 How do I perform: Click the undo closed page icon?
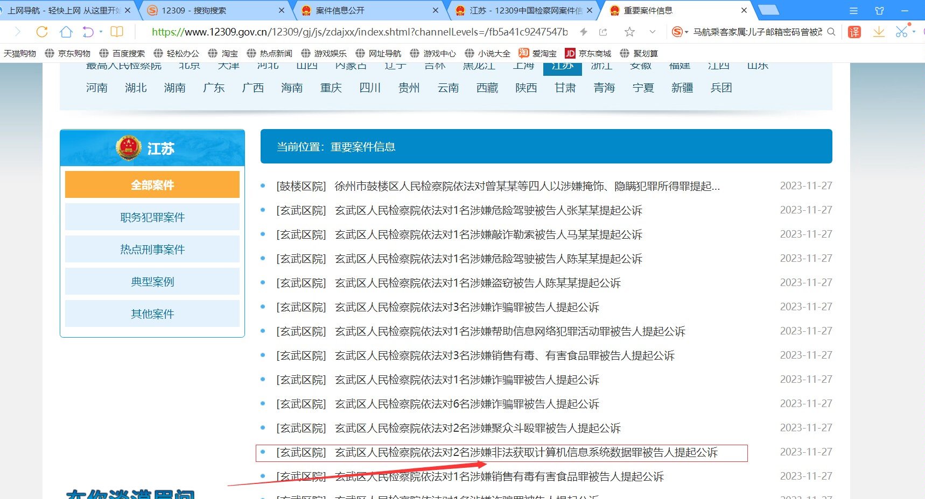pyautogui.click(x=88, y=32)
